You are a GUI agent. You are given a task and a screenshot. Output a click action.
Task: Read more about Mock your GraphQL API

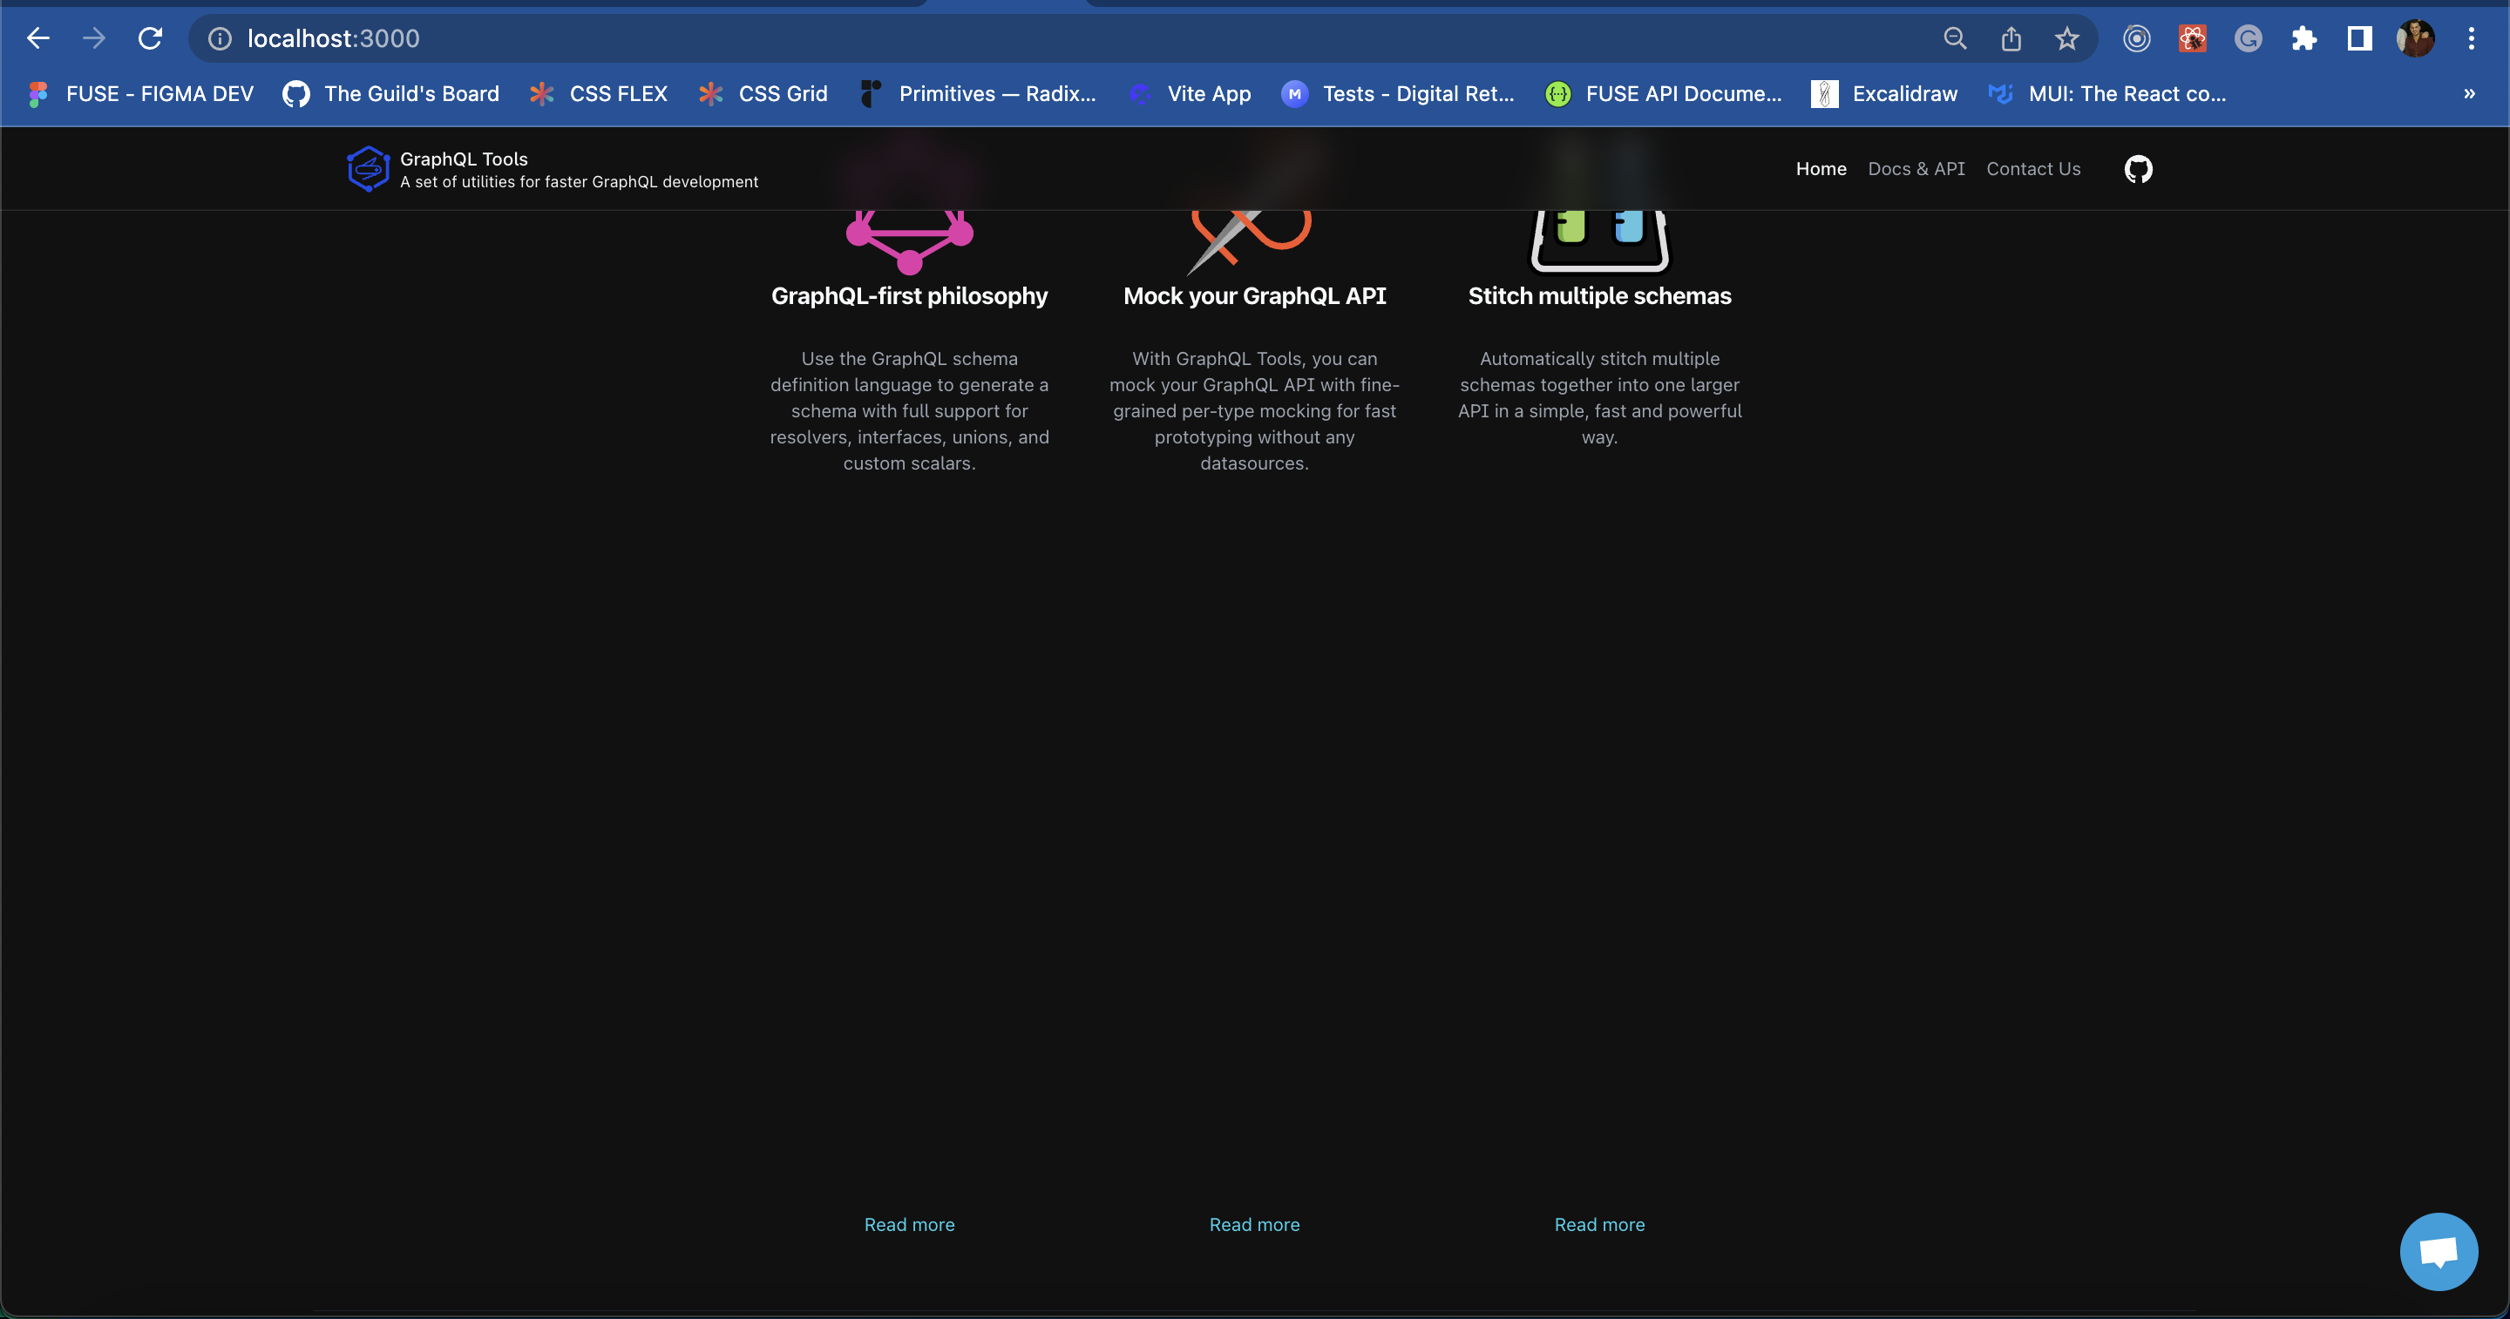pos(1254,1225)
